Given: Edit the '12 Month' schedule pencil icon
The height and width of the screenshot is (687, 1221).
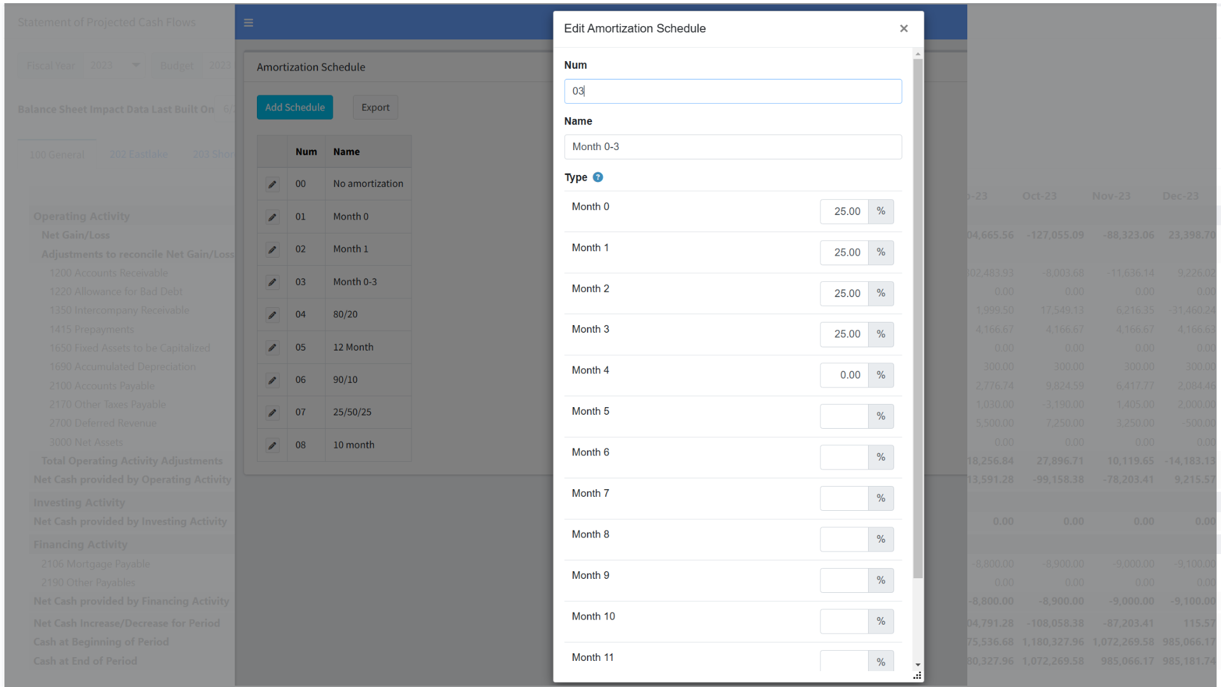Looking at the screenshot, I should click(272, 347).
